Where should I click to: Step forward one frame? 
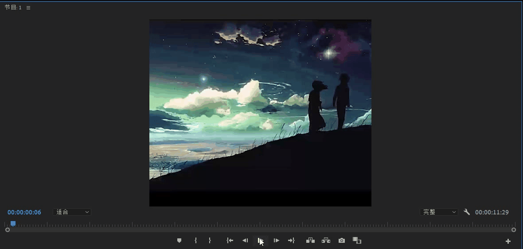[x=276, y=241]
